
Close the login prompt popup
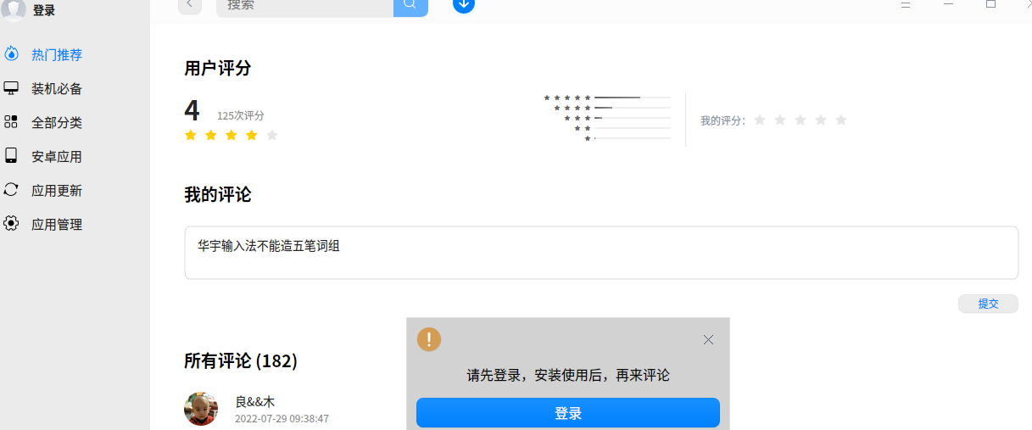click(x=709, y=339)
